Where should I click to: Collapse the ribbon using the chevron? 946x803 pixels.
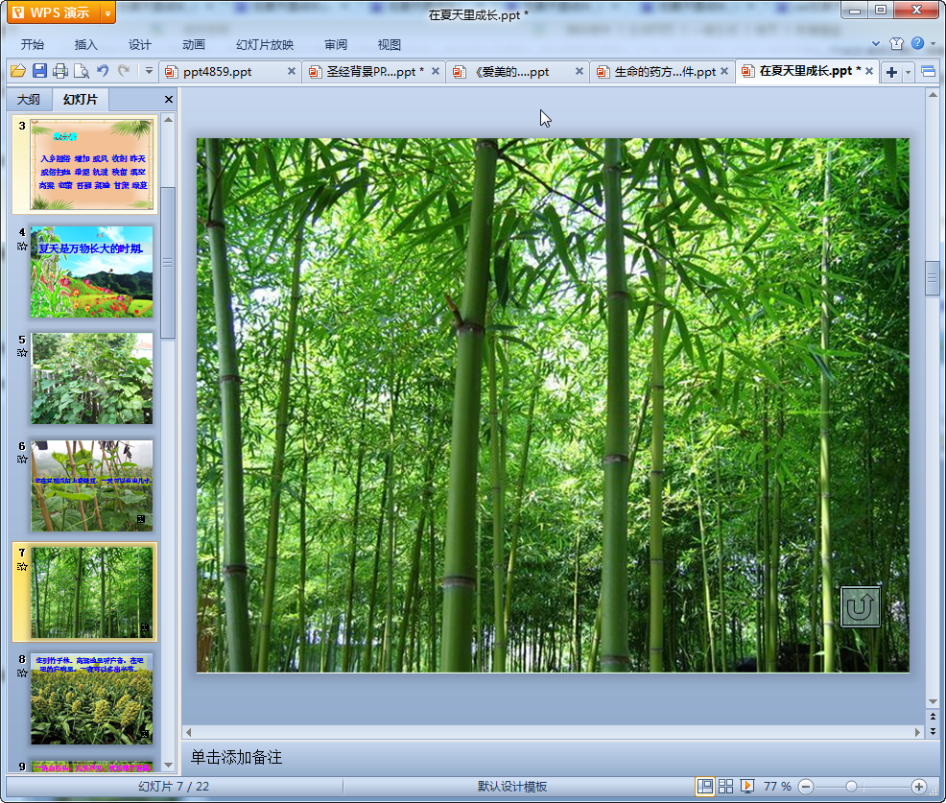coord(876,44)
